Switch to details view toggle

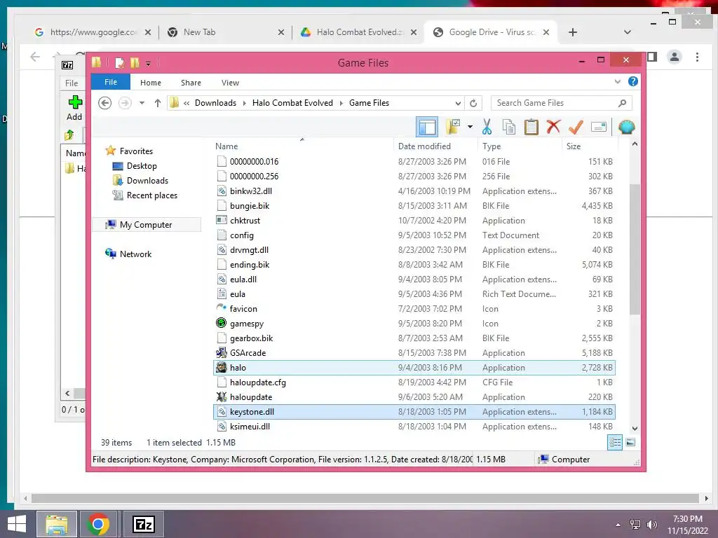[615, 443]
